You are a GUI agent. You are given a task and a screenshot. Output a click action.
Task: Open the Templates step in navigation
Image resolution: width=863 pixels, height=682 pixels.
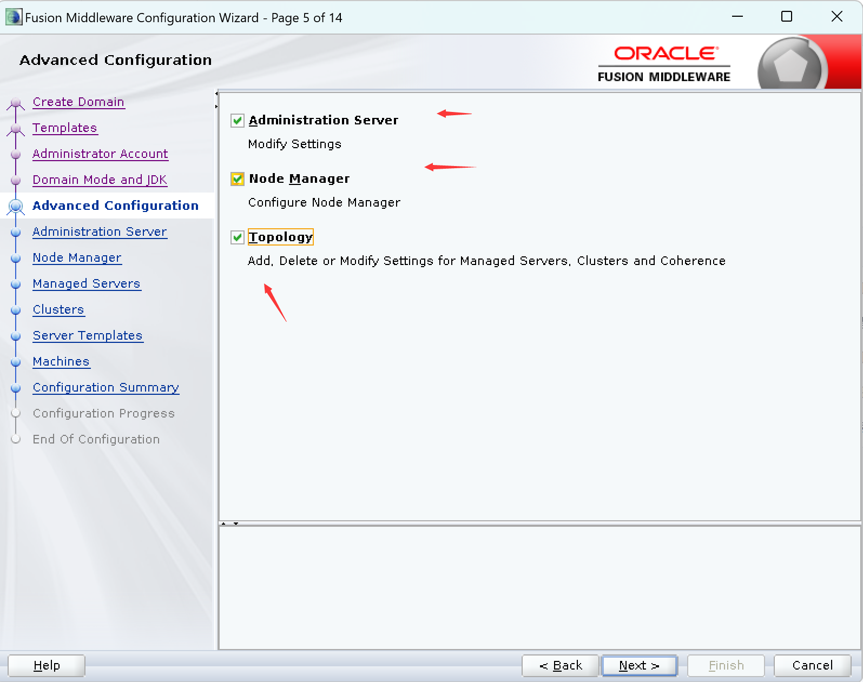click(64, 128)
